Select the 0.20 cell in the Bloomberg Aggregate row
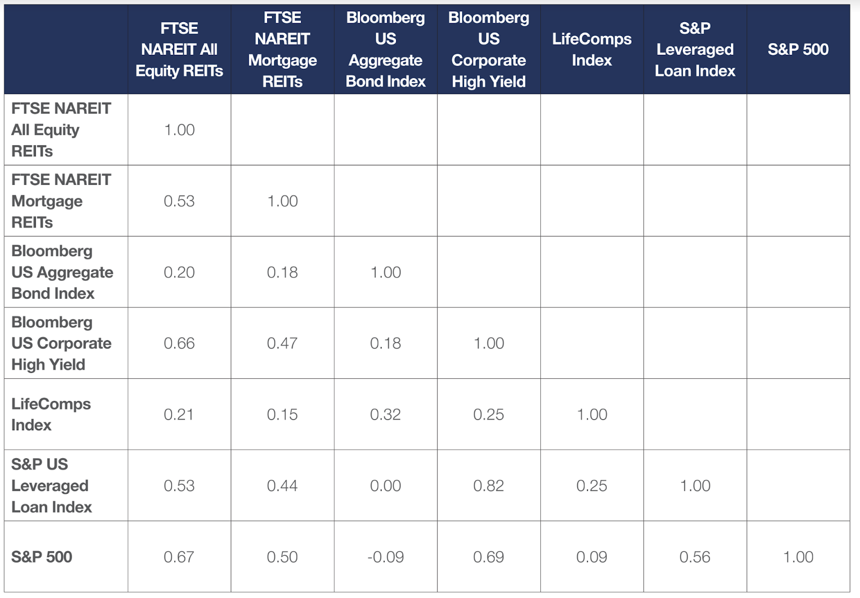Screen dimensions: 860x598 coord(179,272)
